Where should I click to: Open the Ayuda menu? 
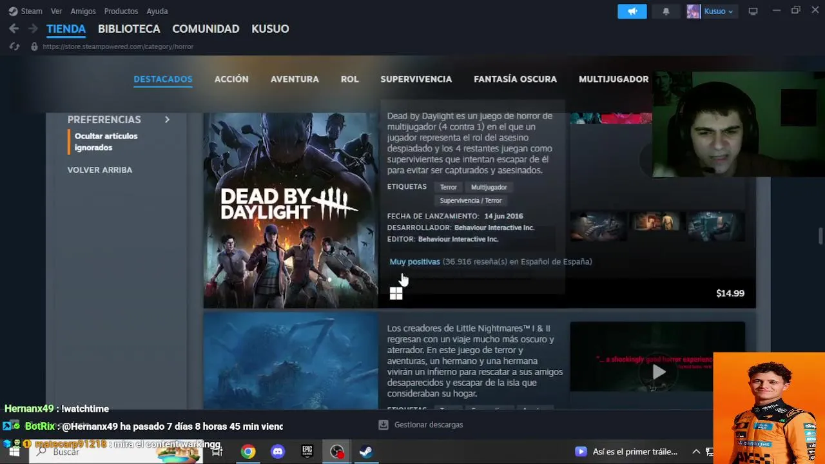click(x=157, y=11)
